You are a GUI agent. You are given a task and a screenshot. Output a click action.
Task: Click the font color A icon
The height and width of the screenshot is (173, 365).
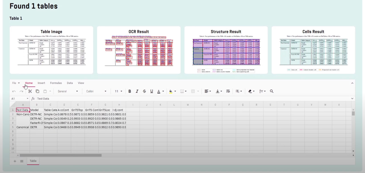159,91
